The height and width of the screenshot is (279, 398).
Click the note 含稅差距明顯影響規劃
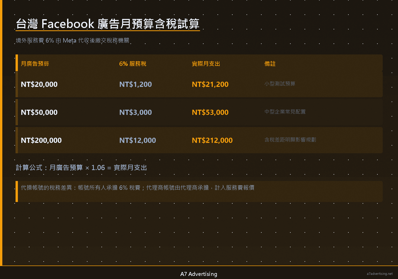click(290, 140)
